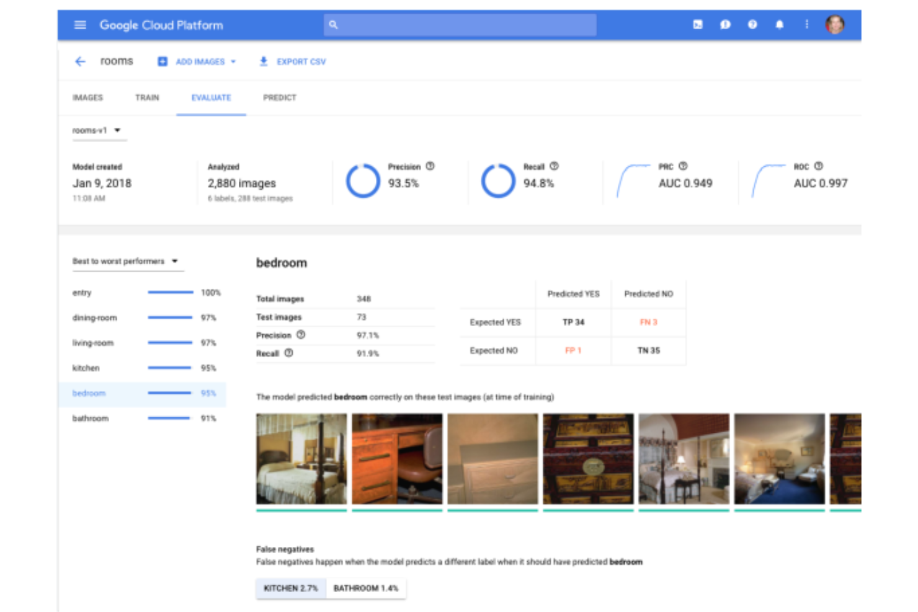Open the ADD IMAGES dropdown arrow

[234, 61]
